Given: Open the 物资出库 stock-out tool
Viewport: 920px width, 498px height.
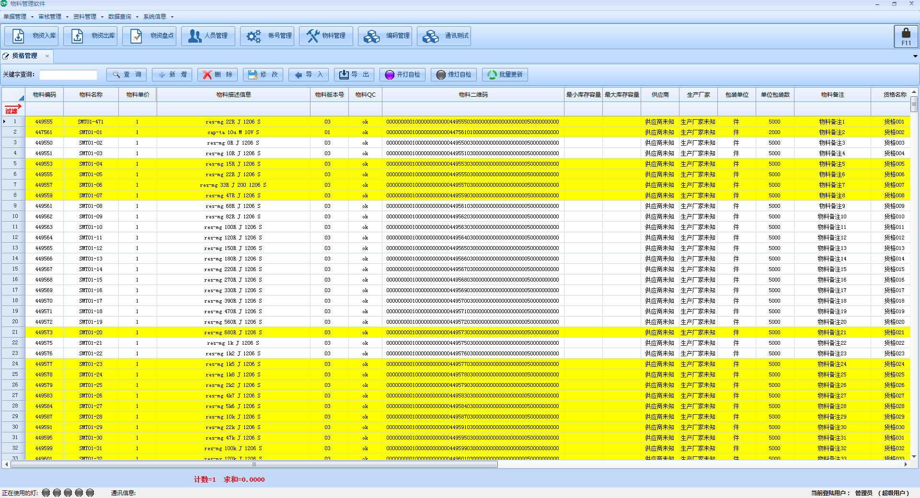Looking at the screenshot, I should point(91,36).
